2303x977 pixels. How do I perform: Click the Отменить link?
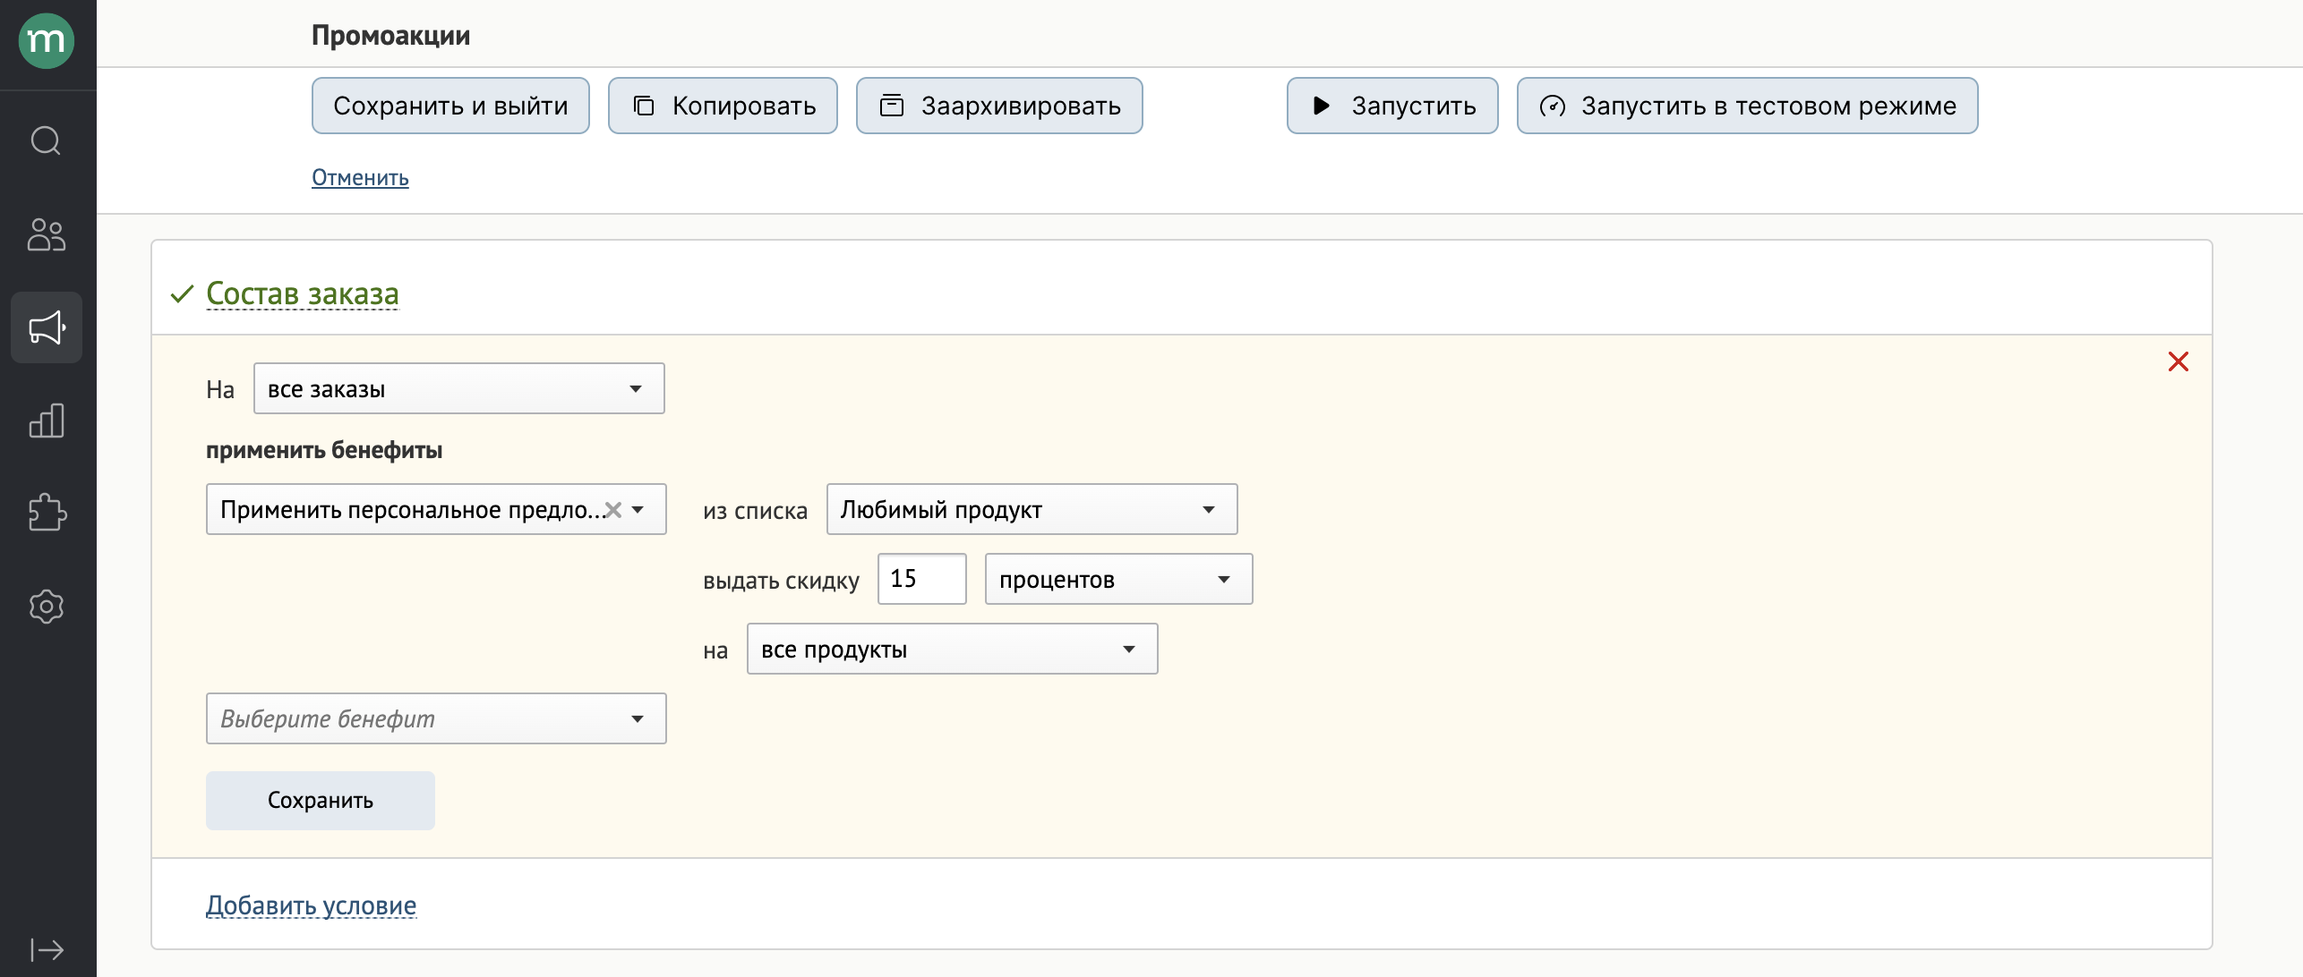pos(360,177)
